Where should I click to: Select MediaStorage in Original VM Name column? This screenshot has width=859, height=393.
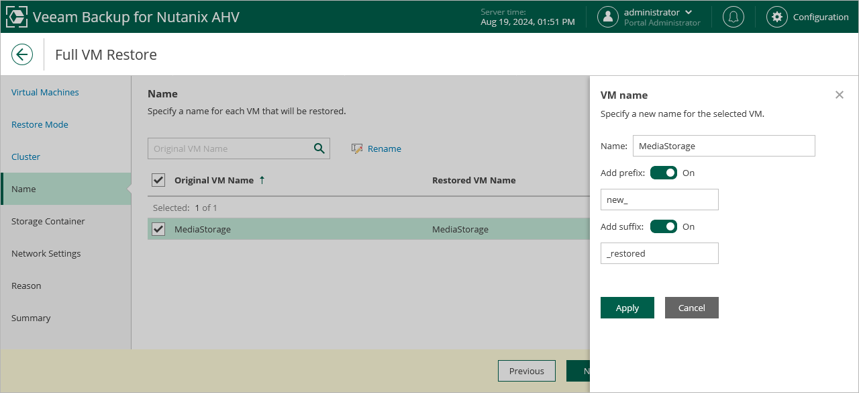(x=203, y=229)
